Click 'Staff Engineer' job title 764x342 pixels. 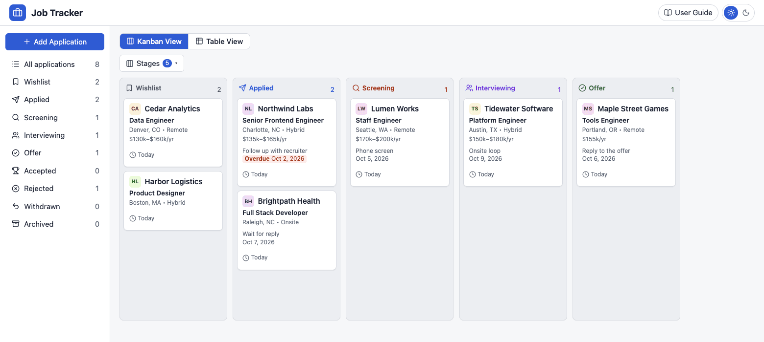point(379,120)
